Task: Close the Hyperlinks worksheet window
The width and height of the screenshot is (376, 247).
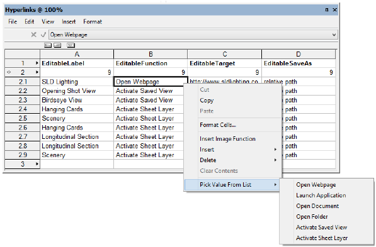Action: pyautogui.click(x=335, y=10)
